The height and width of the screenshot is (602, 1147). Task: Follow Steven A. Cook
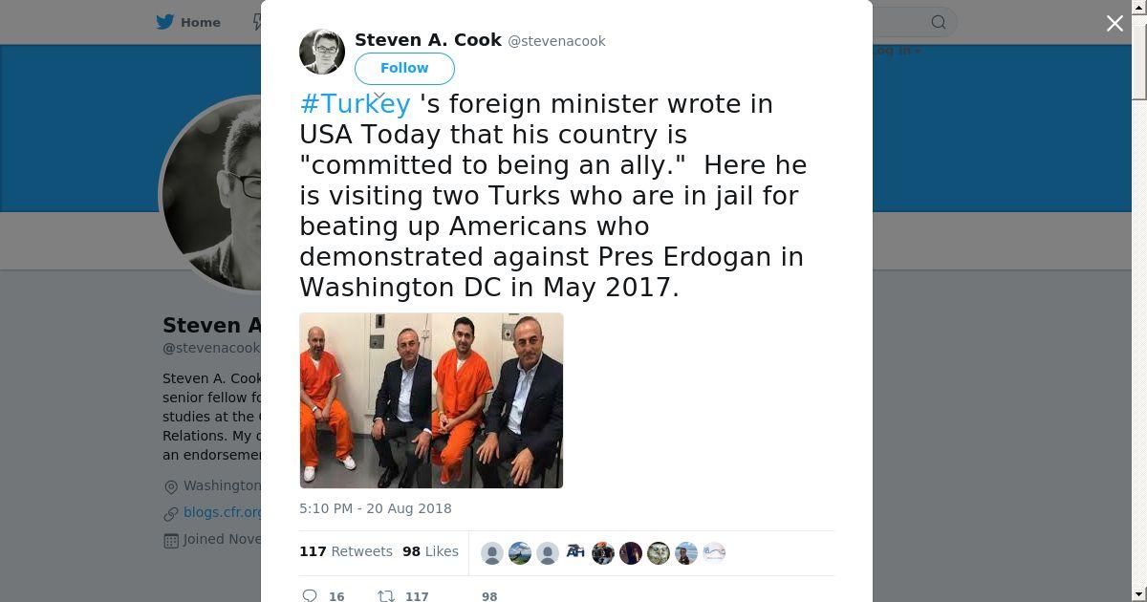[404, 68]
